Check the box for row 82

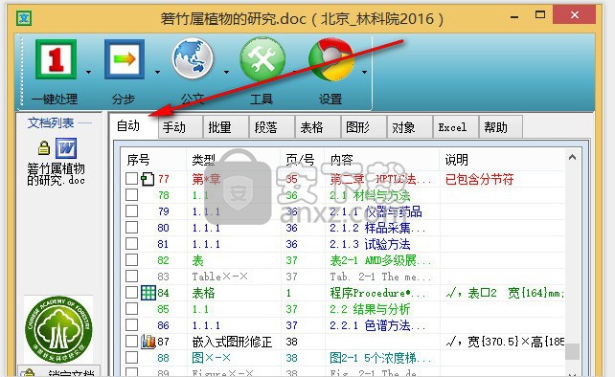(x=132, y=260)
